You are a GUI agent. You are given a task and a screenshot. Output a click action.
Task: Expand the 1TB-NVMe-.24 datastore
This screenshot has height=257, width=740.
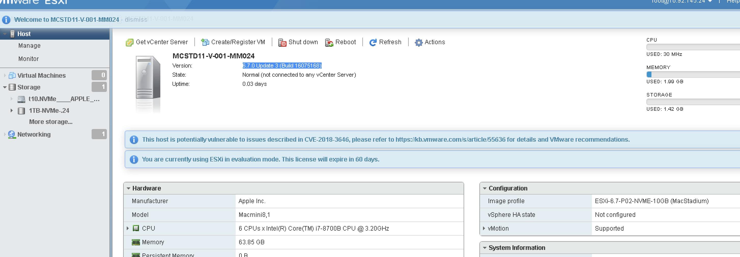tap(12, 110)
